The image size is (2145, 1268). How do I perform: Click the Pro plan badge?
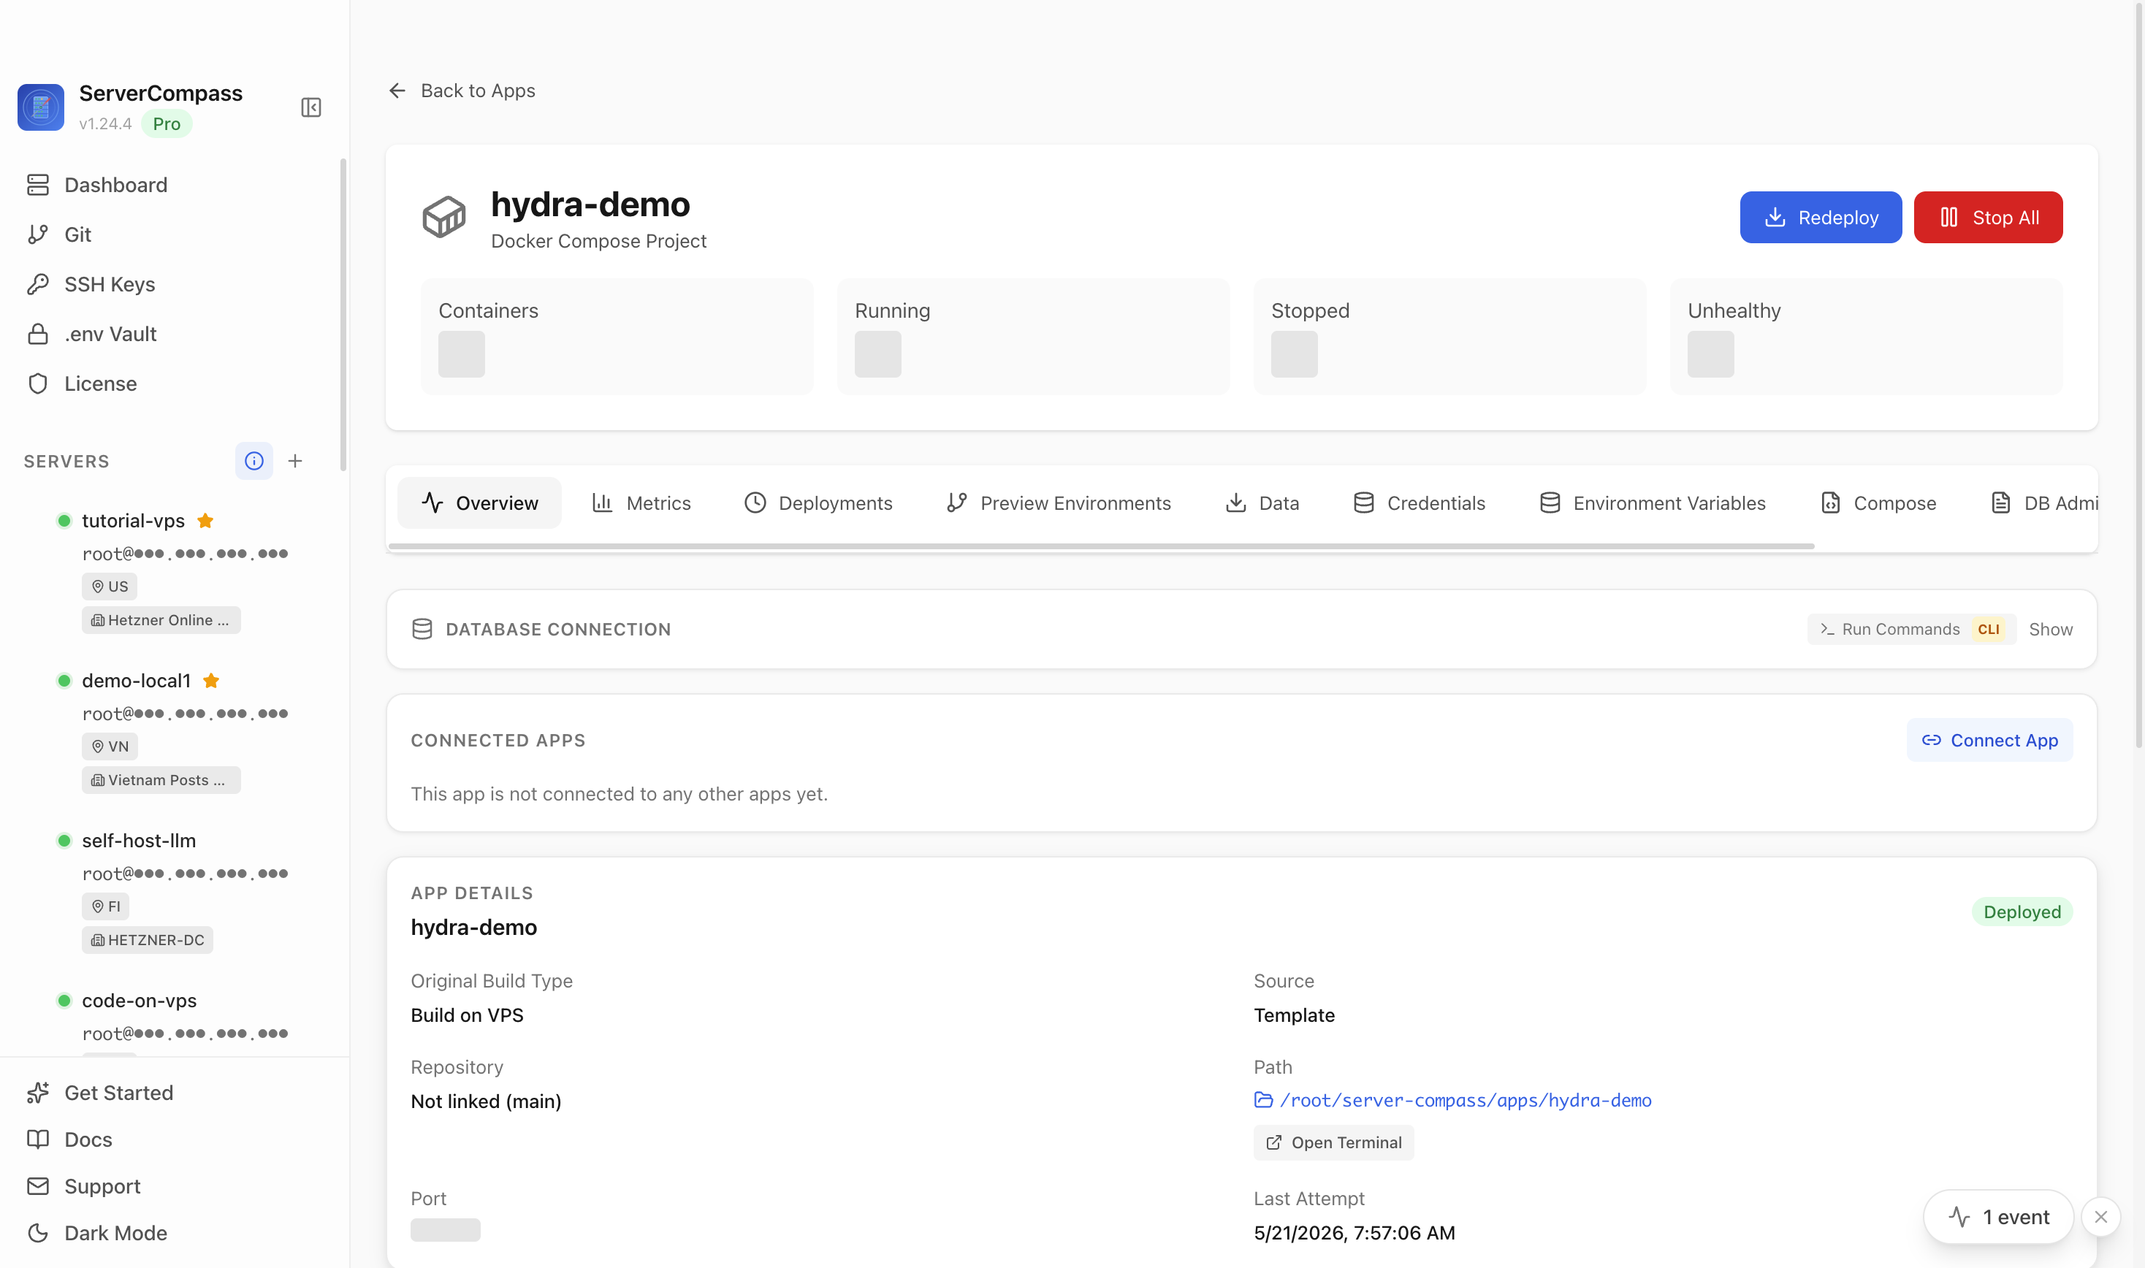point(167,124)
